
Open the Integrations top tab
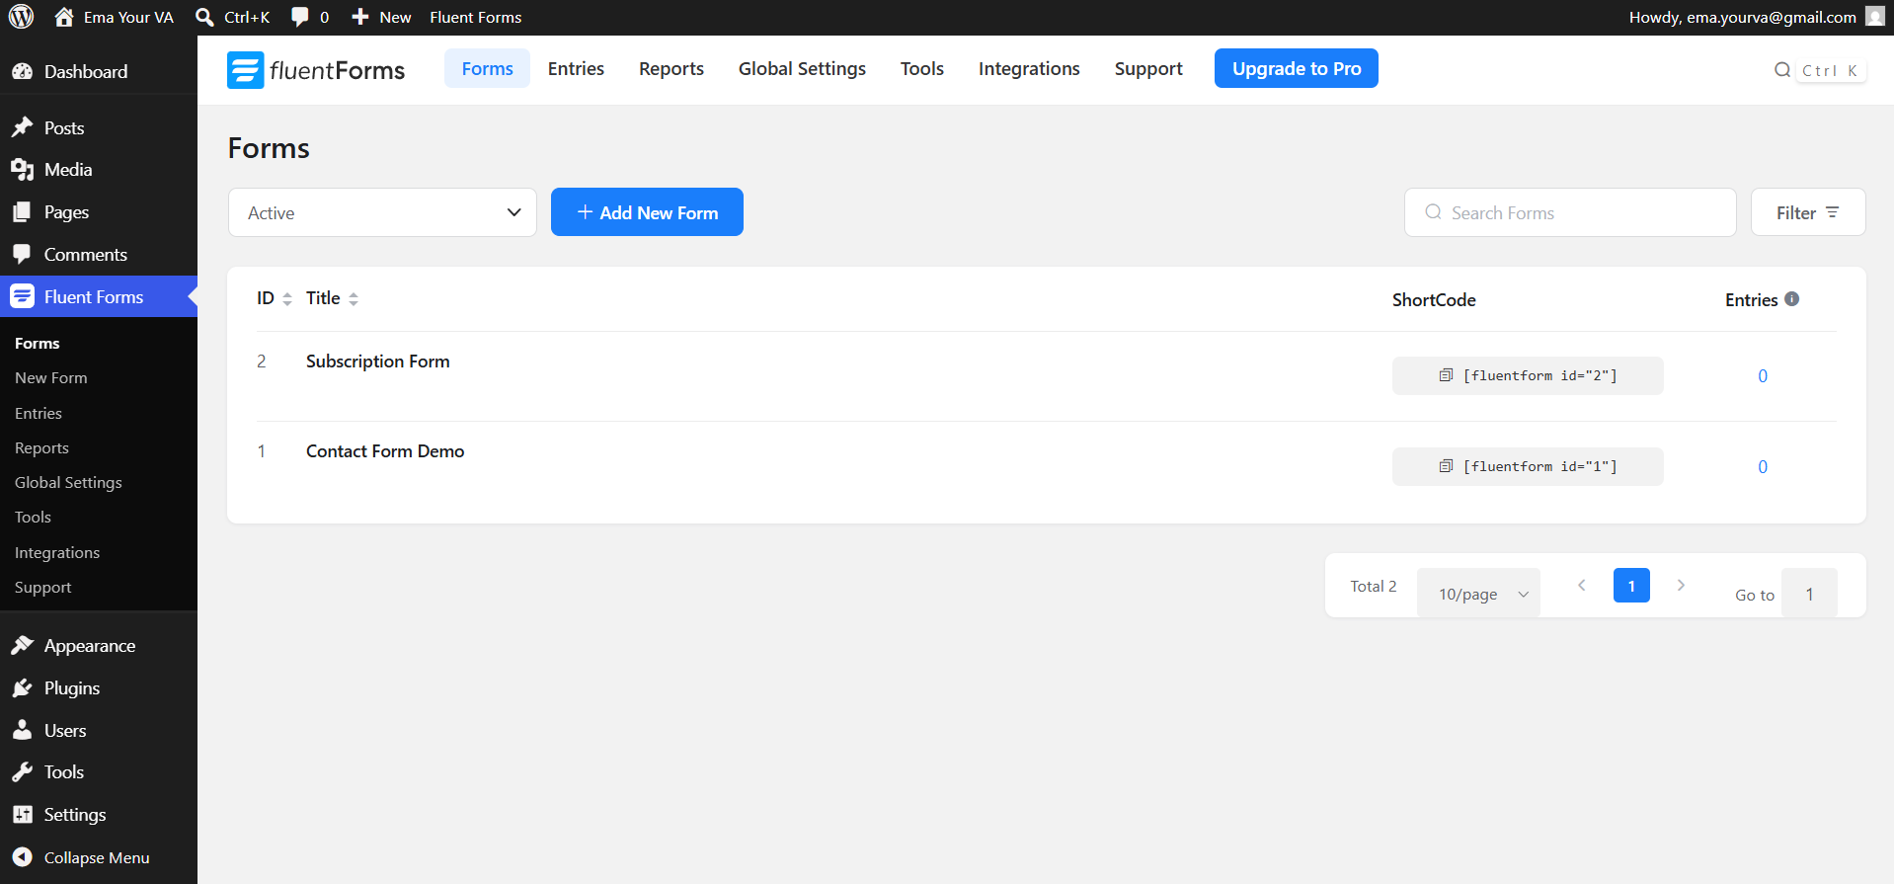[1029, 68]
